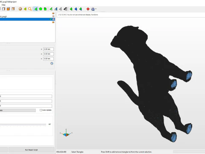Choose the Select Shells green cube tool

[45, 9]
